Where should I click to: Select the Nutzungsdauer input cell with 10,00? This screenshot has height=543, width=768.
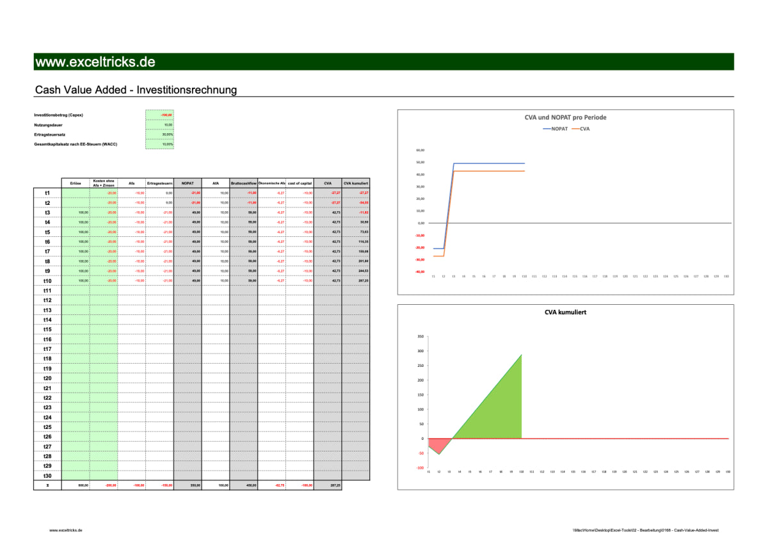click(x=159, y=125)
